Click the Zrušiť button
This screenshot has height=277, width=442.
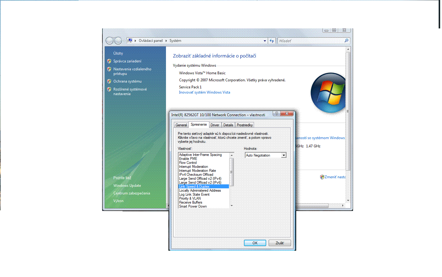(x=280, y=243)
